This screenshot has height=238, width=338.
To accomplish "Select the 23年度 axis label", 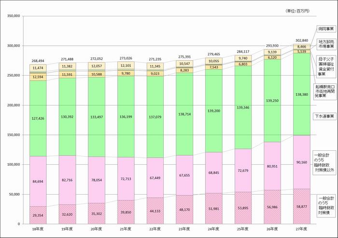I will 184,229.
